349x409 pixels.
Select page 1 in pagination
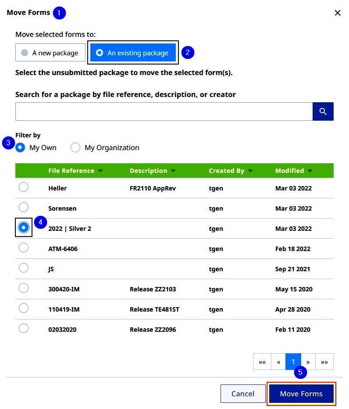[x=293, y=362]
